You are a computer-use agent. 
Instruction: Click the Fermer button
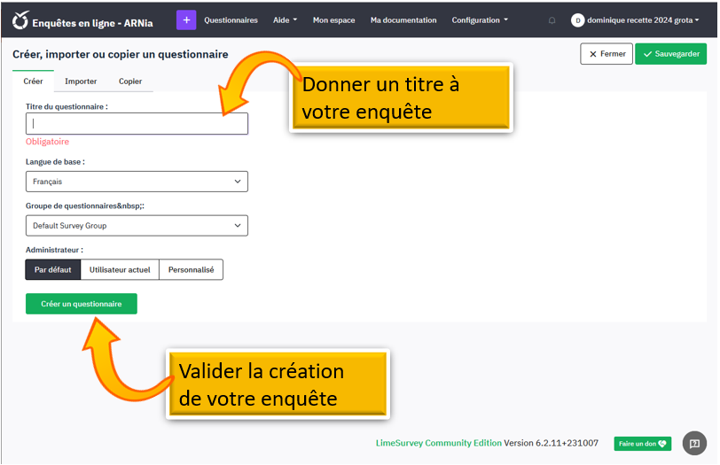[x=607, y=54]
